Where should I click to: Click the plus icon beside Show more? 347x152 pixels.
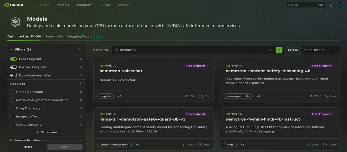coord(38,132)
